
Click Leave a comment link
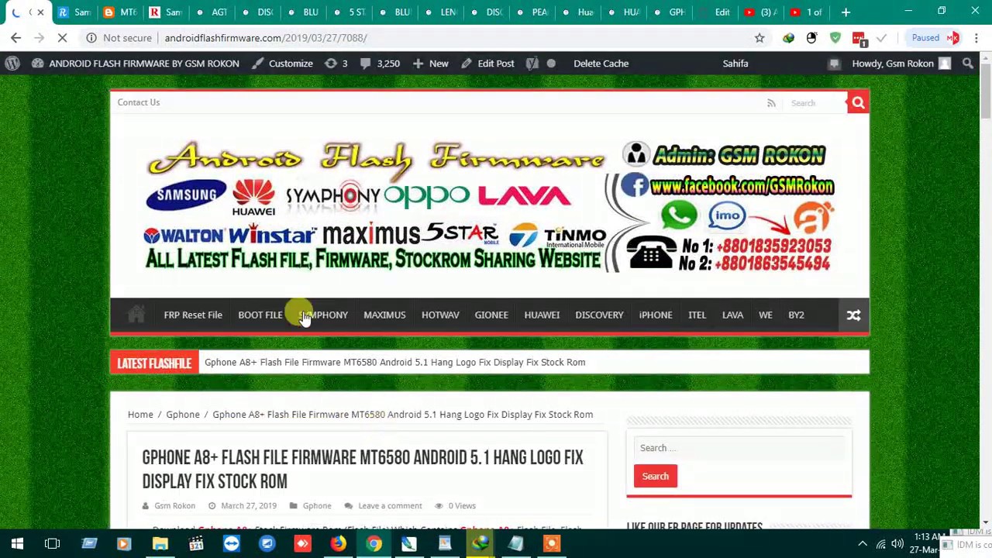click(390, 506)
